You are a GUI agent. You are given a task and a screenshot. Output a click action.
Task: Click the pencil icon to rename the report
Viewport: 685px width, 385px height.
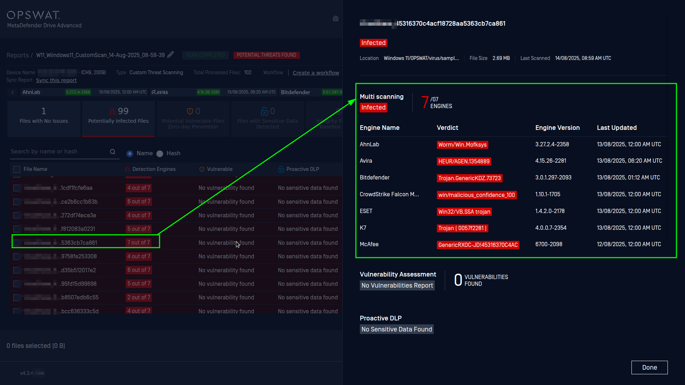point(171,55)
